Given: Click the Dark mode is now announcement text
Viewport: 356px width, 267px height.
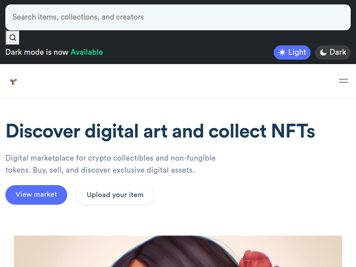Looking at the screenshot, I should pos(37,52).
